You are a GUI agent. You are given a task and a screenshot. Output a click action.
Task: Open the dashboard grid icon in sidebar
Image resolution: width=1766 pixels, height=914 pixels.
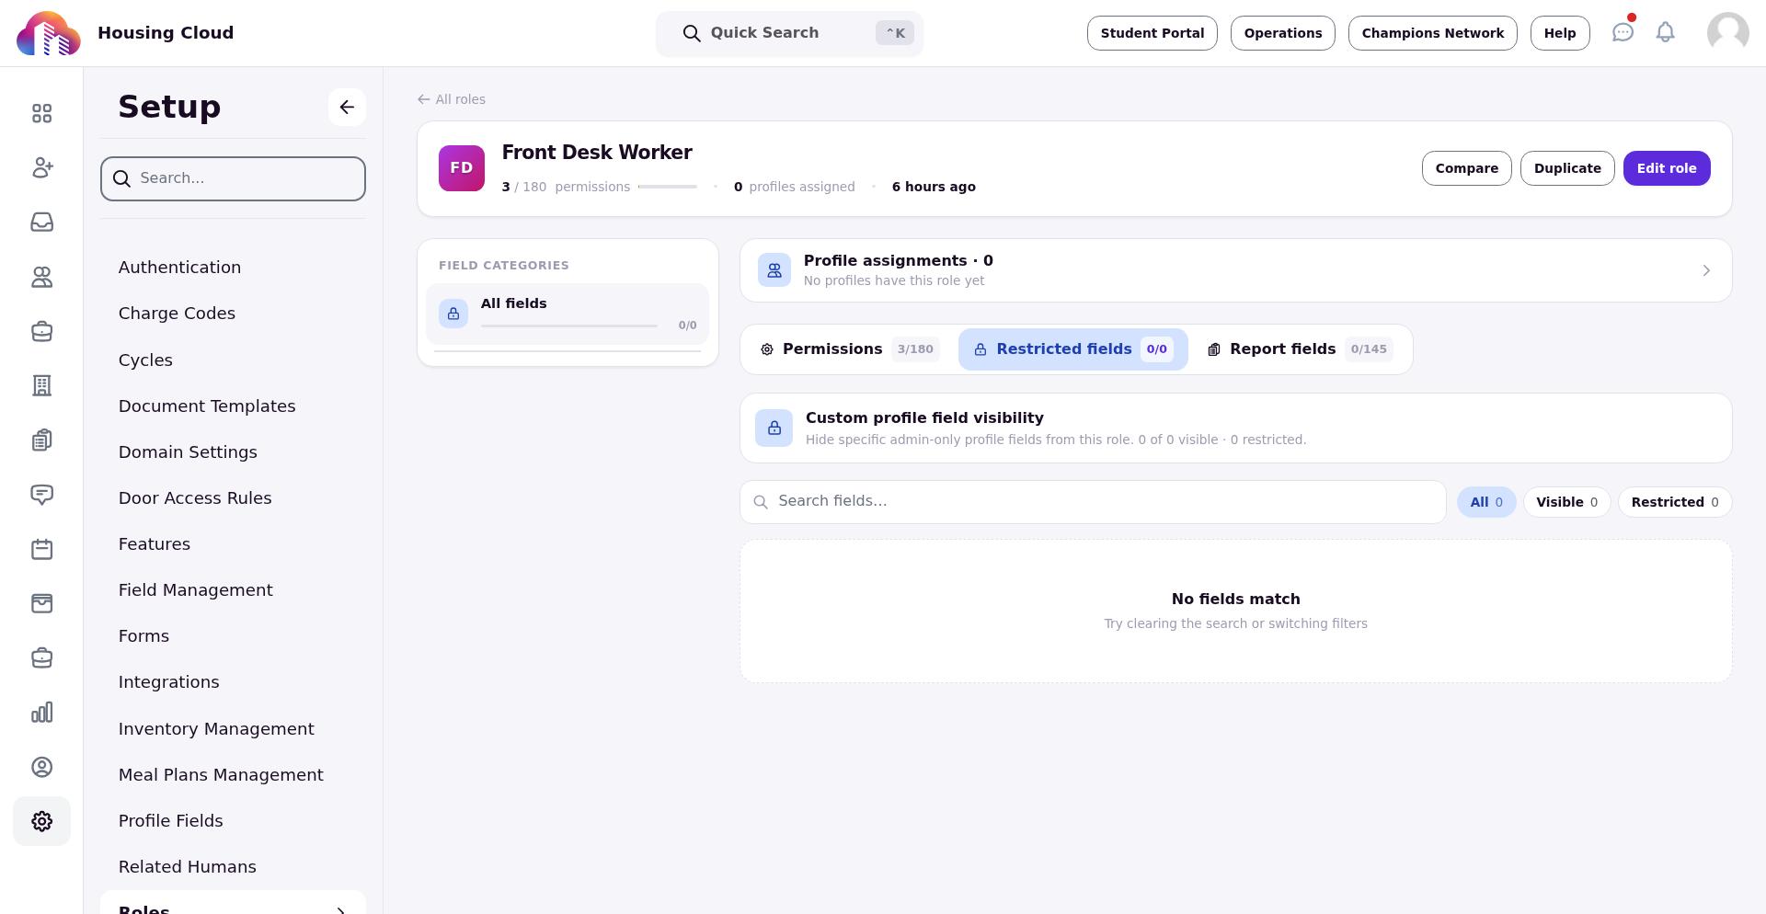point(41,113)
